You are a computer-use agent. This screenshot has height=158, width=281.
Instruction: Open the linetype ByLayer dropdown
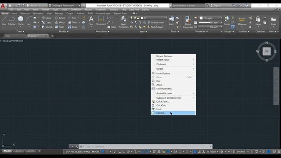click(x=210, y=27)
